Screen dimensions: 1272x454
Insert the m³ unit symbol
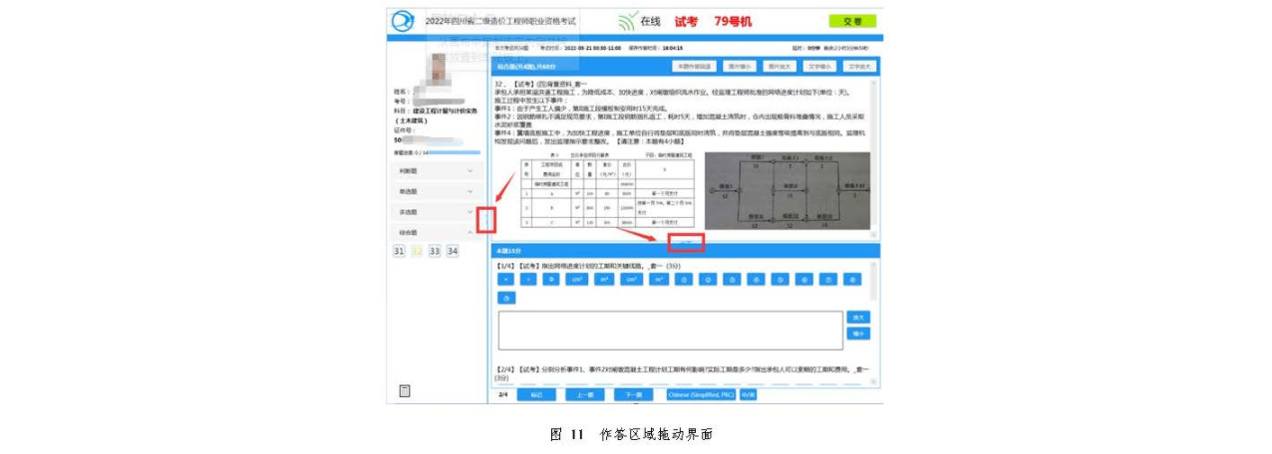point(659,280)
